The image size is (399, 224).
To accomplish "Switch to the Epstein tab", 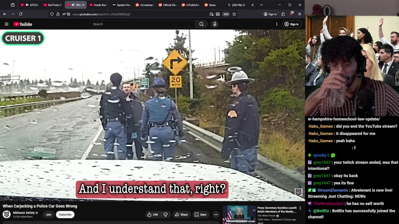I will (122, 5).
